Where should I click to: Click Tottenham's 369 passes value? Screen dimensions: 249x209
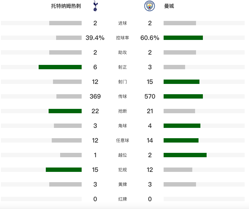(x=95, y=96)
